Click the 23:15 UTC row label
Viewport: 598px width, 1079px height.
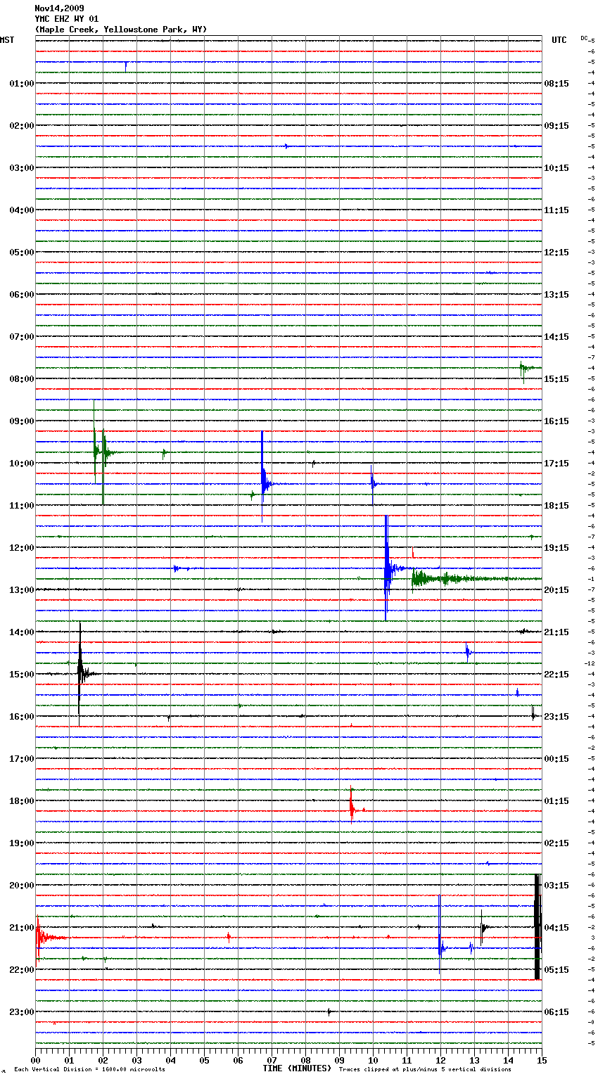click(x=556, y=717)
